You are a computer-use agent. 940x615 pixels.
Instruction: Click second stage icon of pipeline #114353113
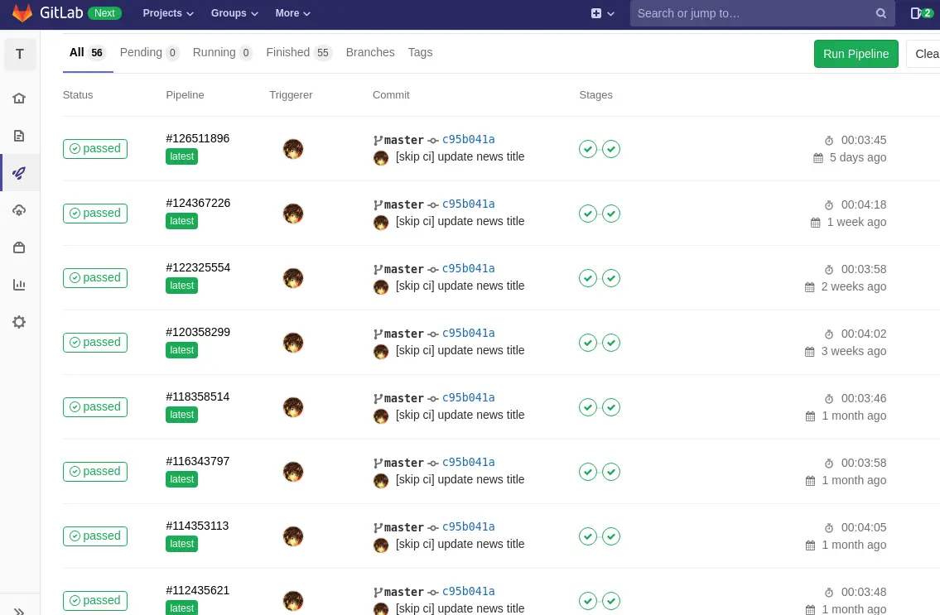click(611, 536)
